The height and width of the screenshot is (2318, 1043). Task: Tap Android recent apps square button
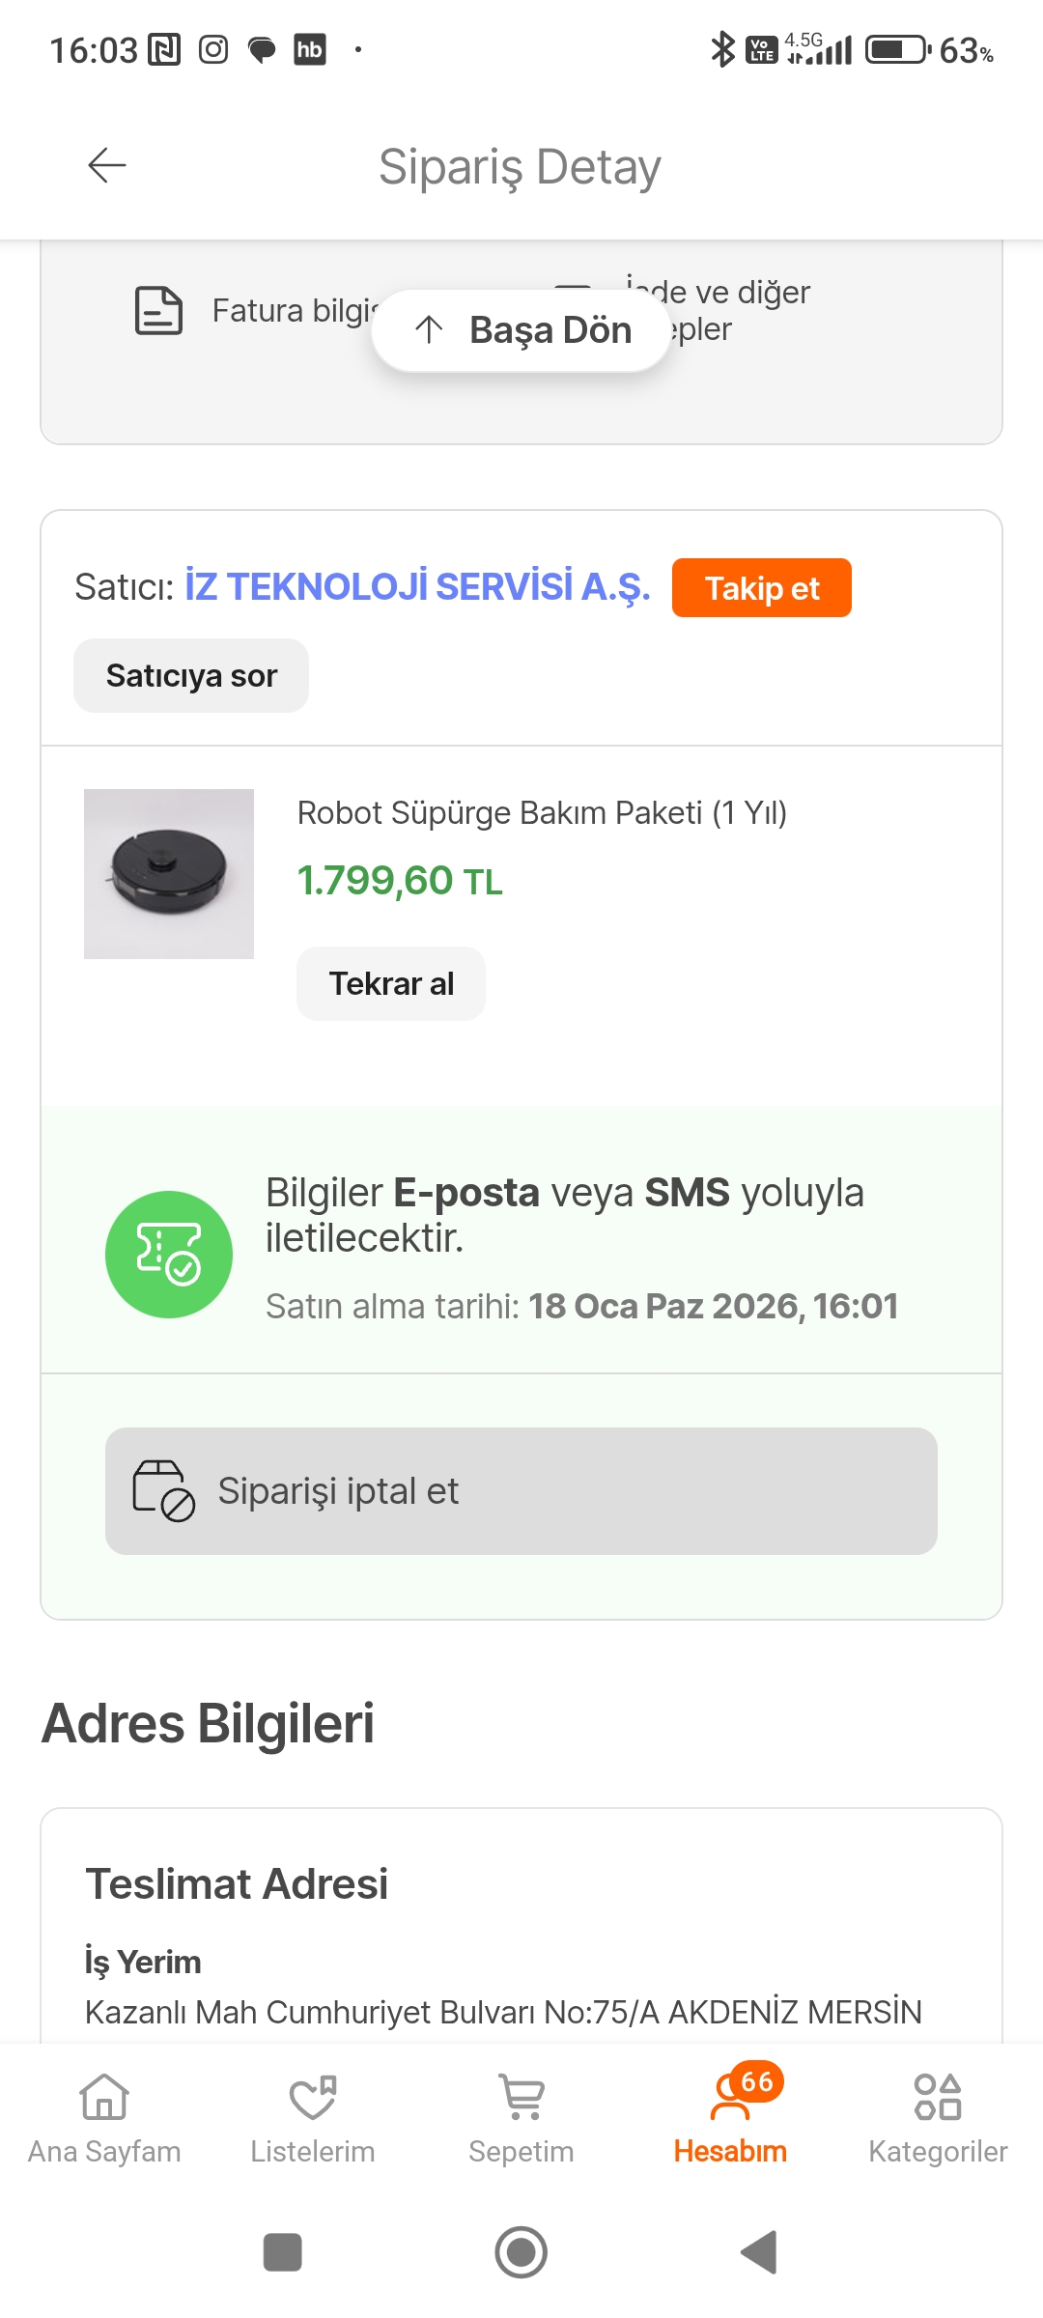pos(283,2252)
